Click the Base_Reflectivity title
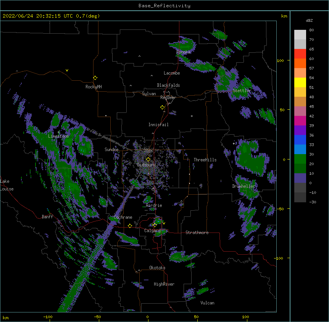 164,6
